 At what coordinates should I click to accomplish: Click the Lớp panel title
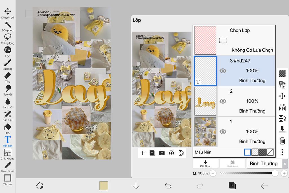137,20
